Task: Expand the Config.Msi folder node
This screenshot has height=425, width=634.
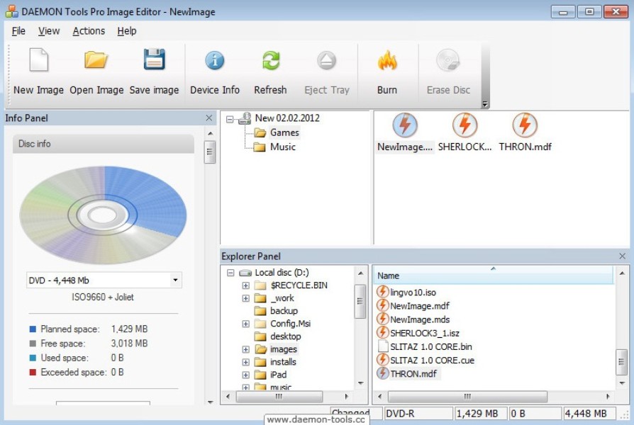Action: [246, 324]
